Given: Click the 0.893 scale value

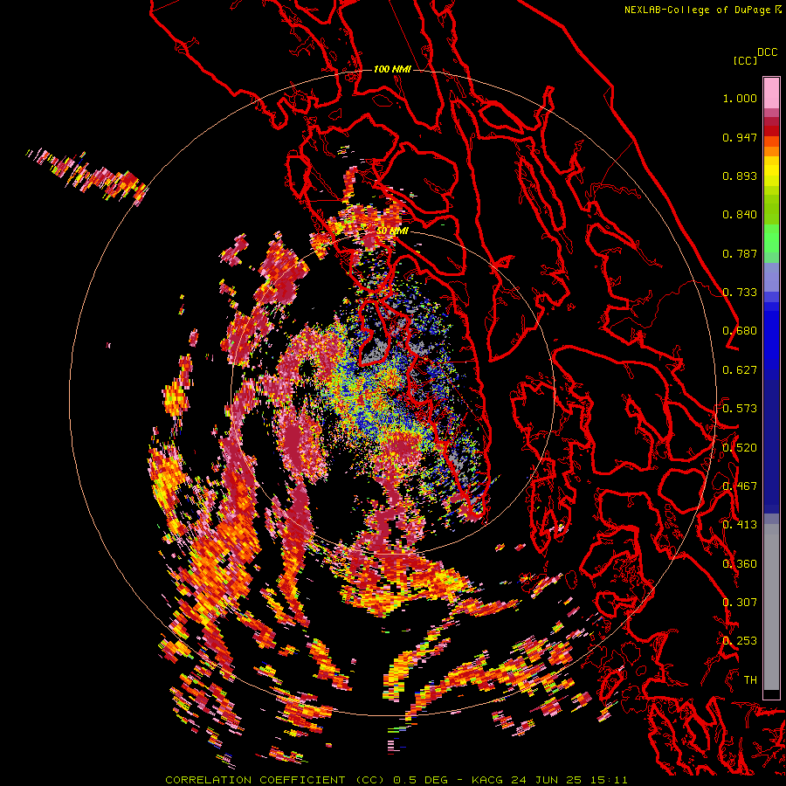Looking at the screenshot, I should 740,176.
